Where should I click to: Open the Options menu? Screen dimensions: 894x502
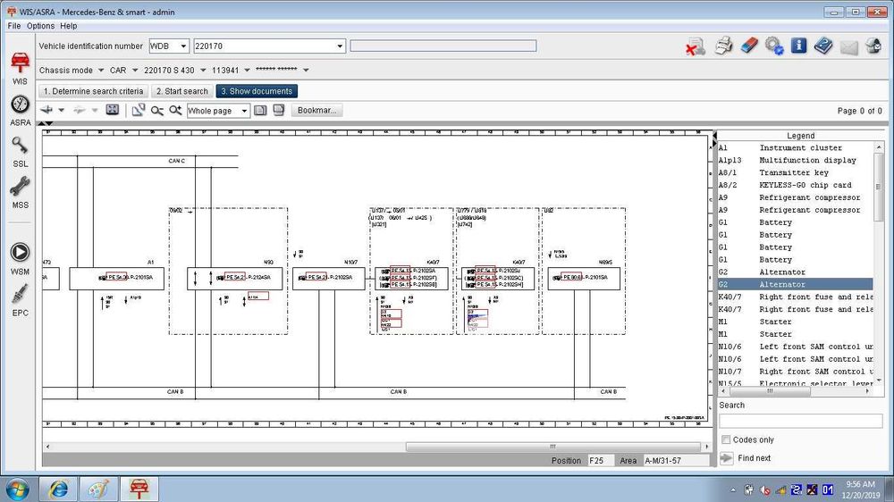[40, 26]
